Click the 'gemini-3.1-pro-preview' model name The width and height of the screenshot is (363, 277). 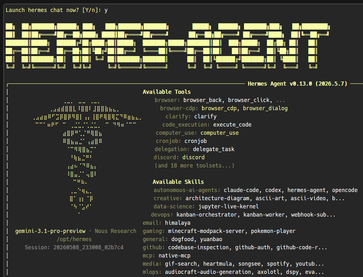[50, 231]
